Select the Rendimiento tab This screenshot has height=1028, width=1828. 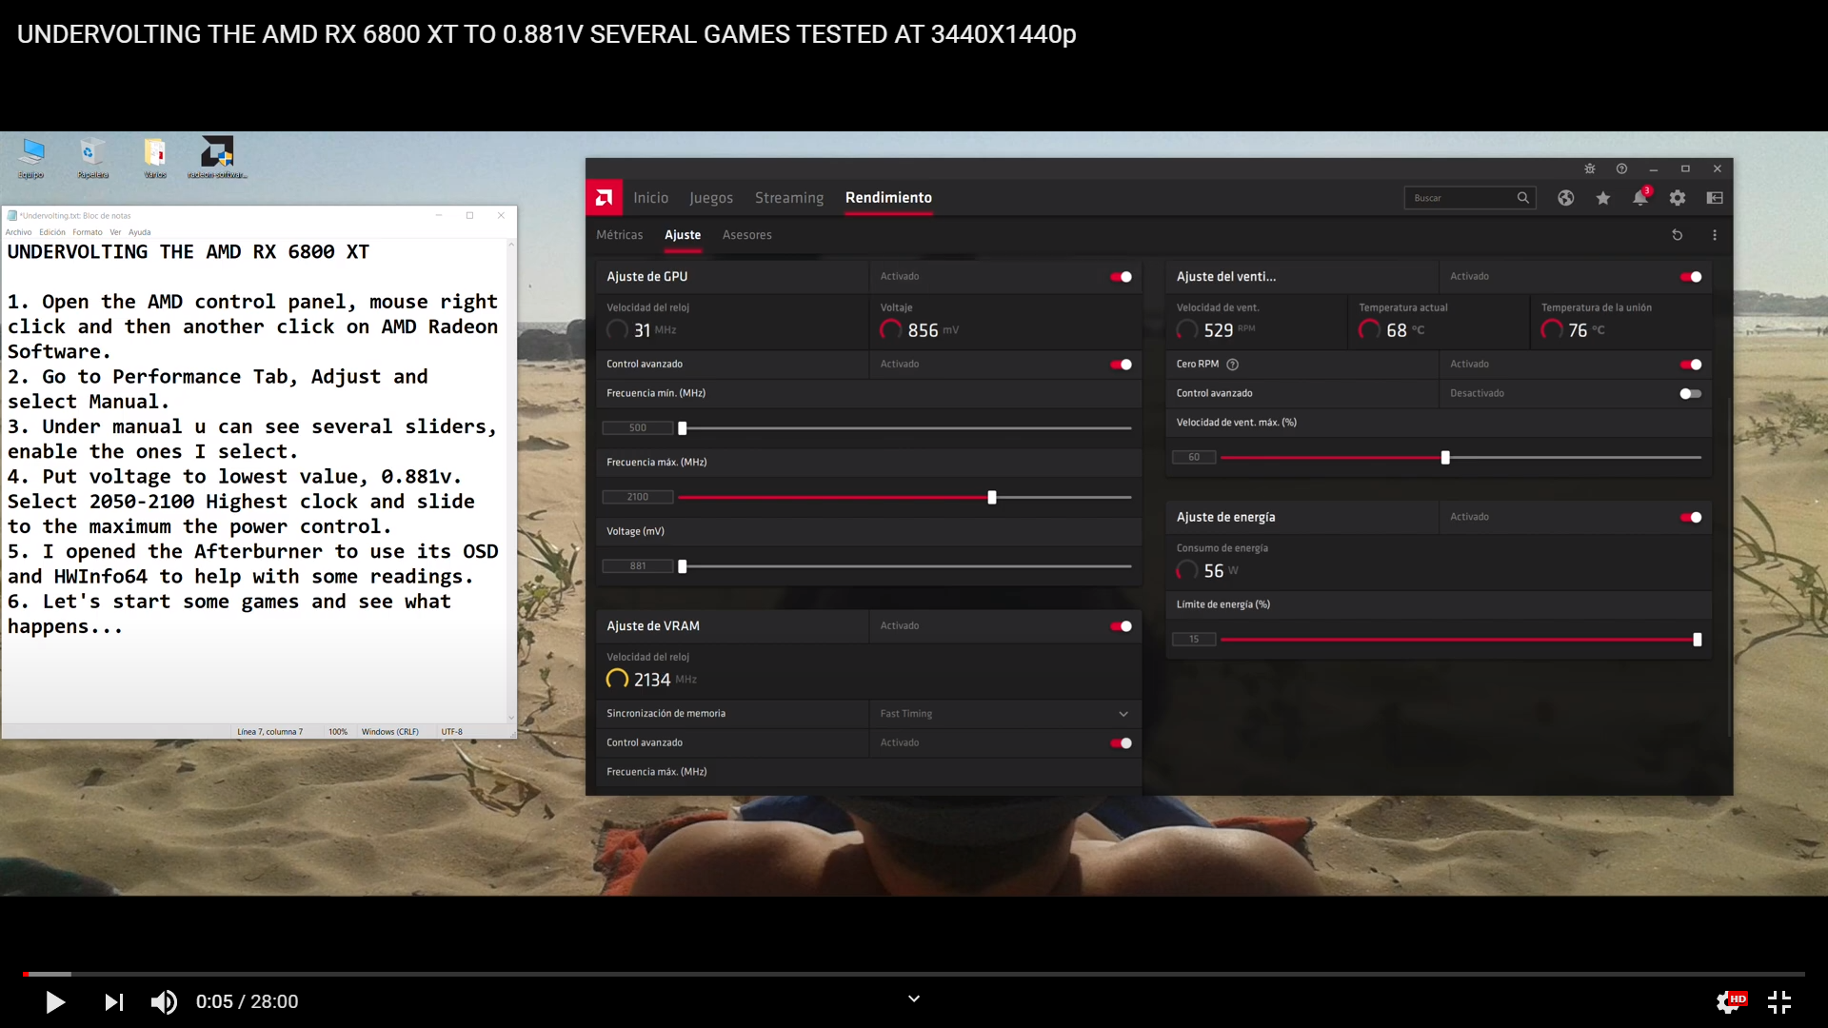tap(888, 198)
